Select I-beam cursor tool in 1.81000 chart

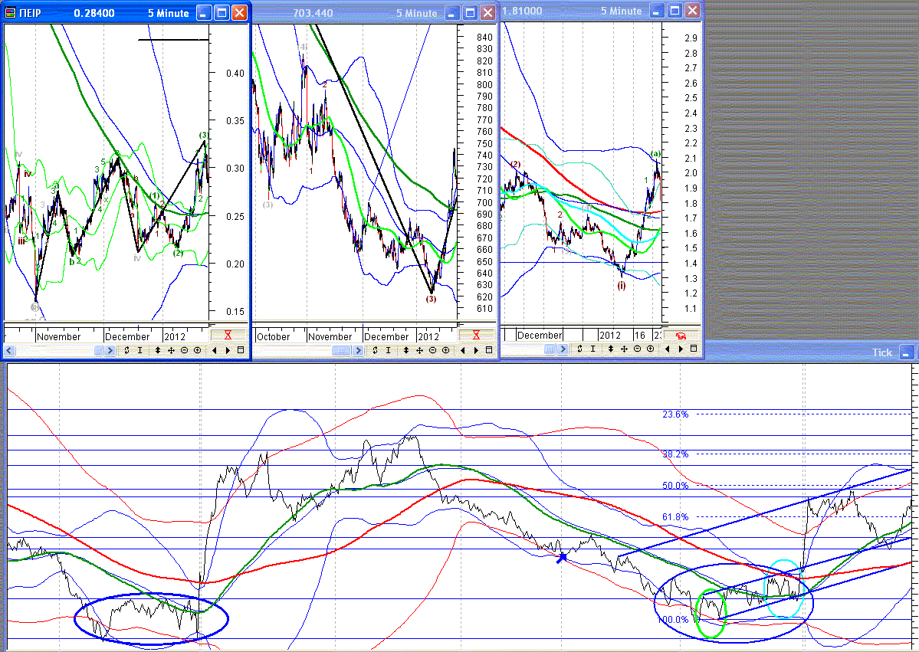click(x=592, y=349)
